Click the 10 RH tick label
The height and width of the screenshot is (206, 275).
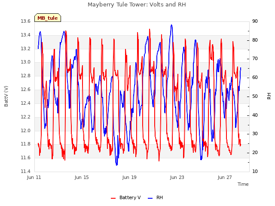[255, 171]
